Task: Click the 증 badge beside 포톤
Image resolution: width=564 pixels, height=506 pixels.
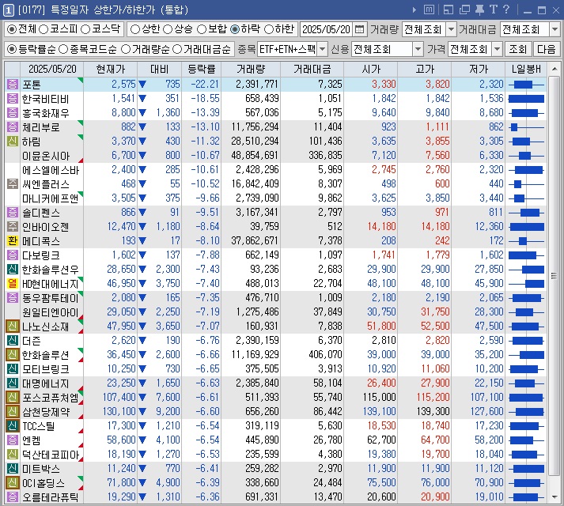Action: coord(12,84)
